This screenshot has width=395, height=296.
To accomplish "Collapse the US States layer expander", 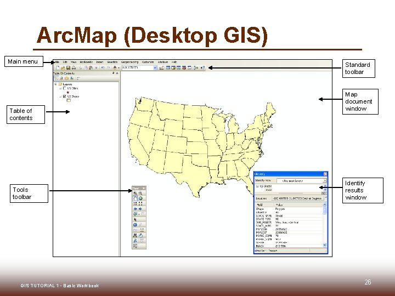I will (60, 96).
